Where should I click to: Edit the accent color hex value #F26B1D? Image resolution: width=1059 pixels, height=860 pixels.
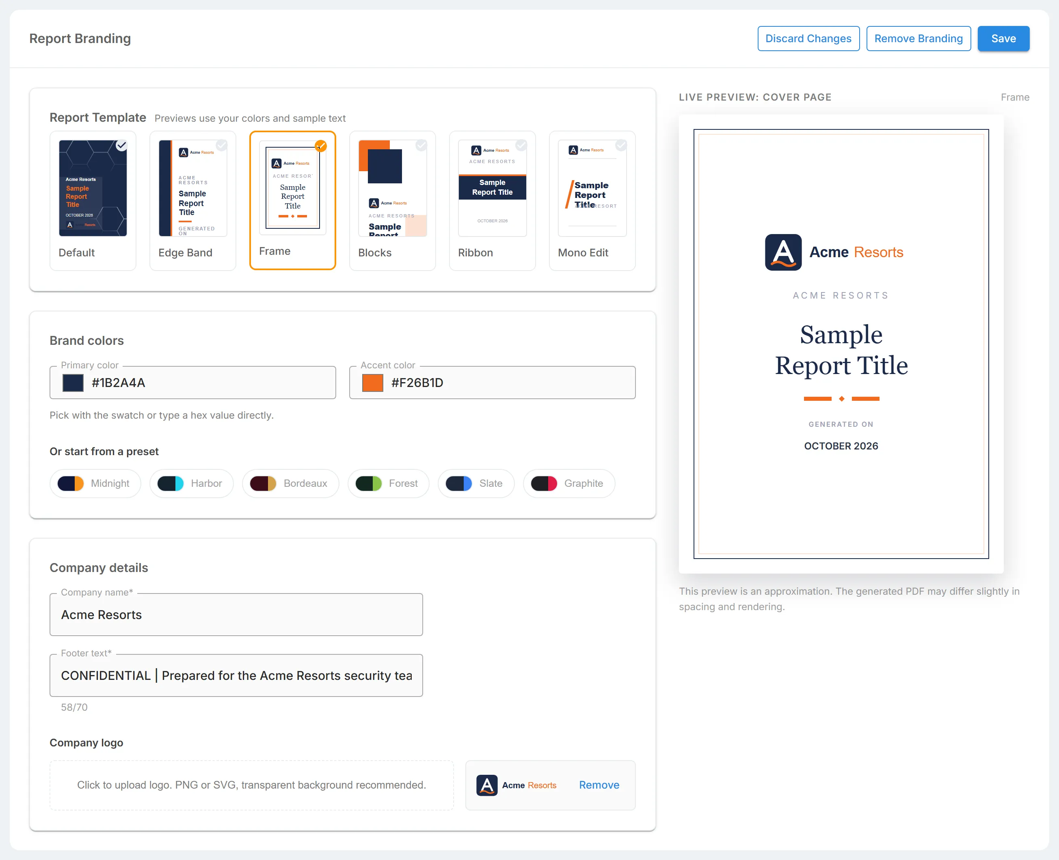[417, 383]
